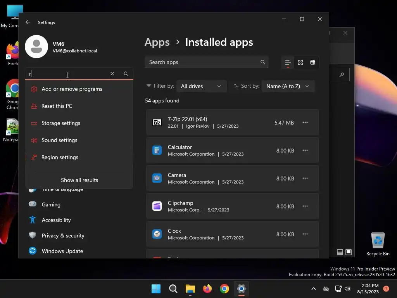Viewport: 397px width, 298px height.
Task: Select Add or remove programs suggestion
Action: 79,89
